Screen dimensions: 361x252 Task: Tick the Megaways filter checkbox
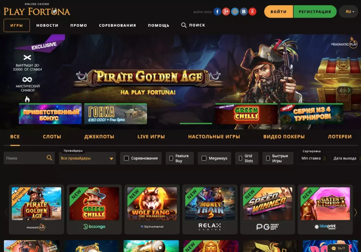coord(204,158)
